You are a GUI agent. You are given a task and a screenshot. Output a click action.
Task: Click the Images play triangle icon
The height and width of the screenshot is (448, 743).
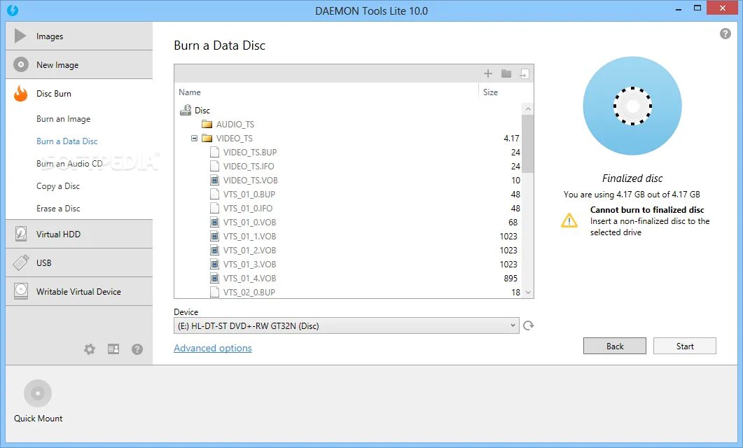click(x=20, y=36)
